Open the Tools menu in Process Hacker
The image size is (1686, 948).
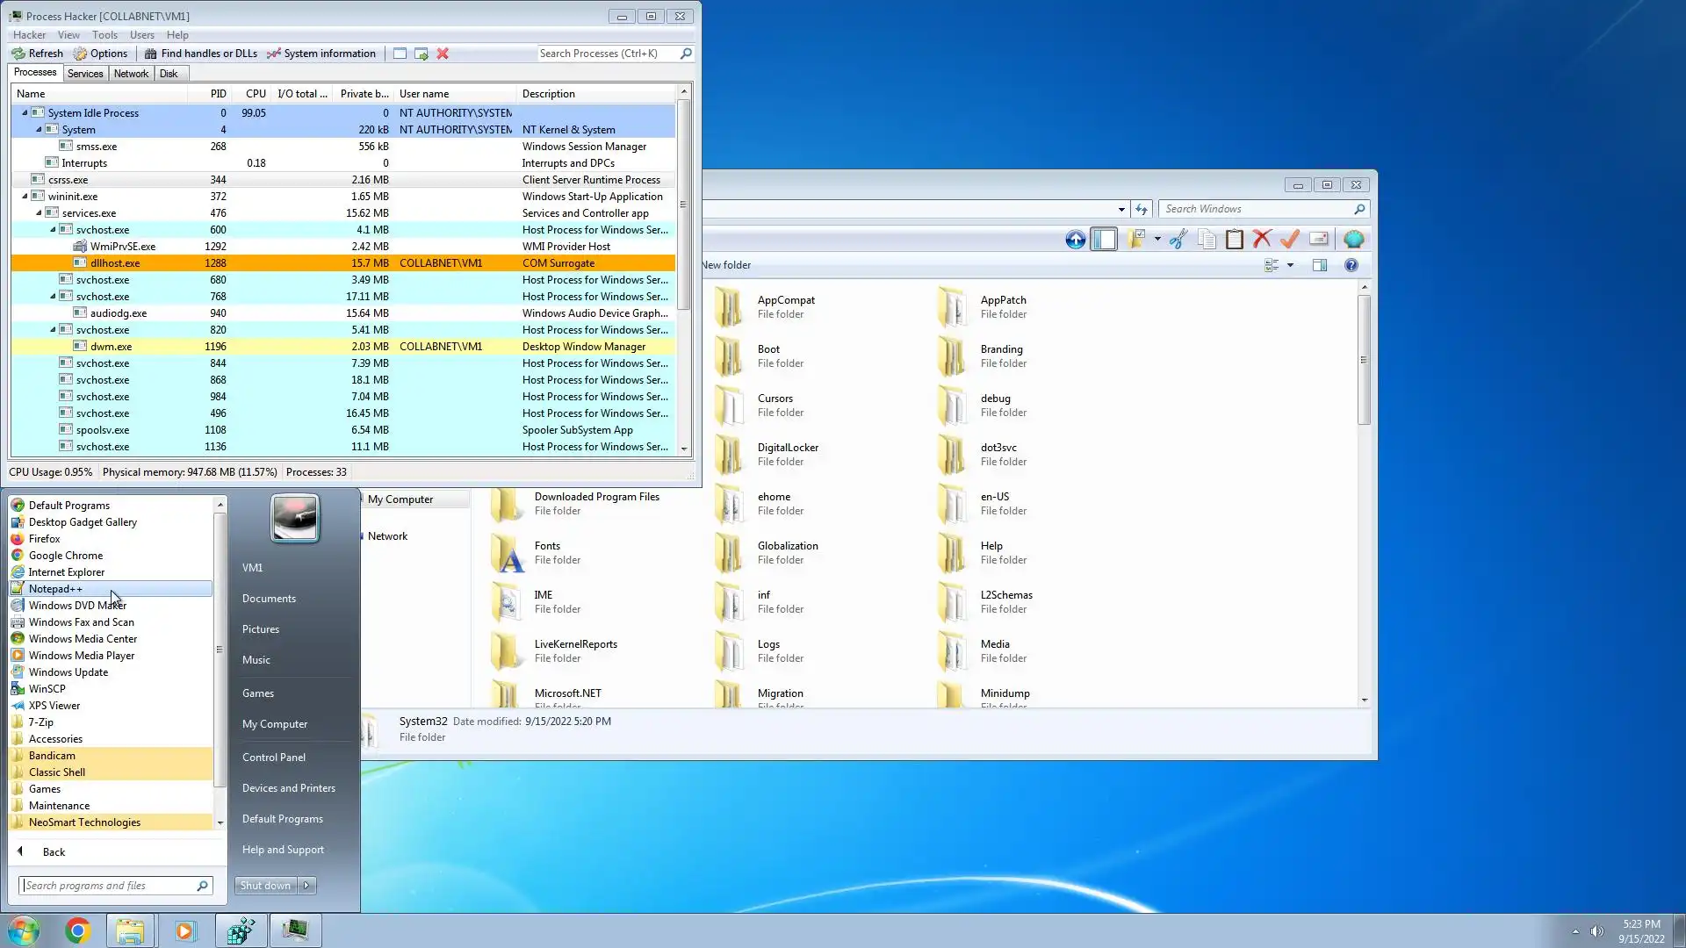tap(104, 35)
